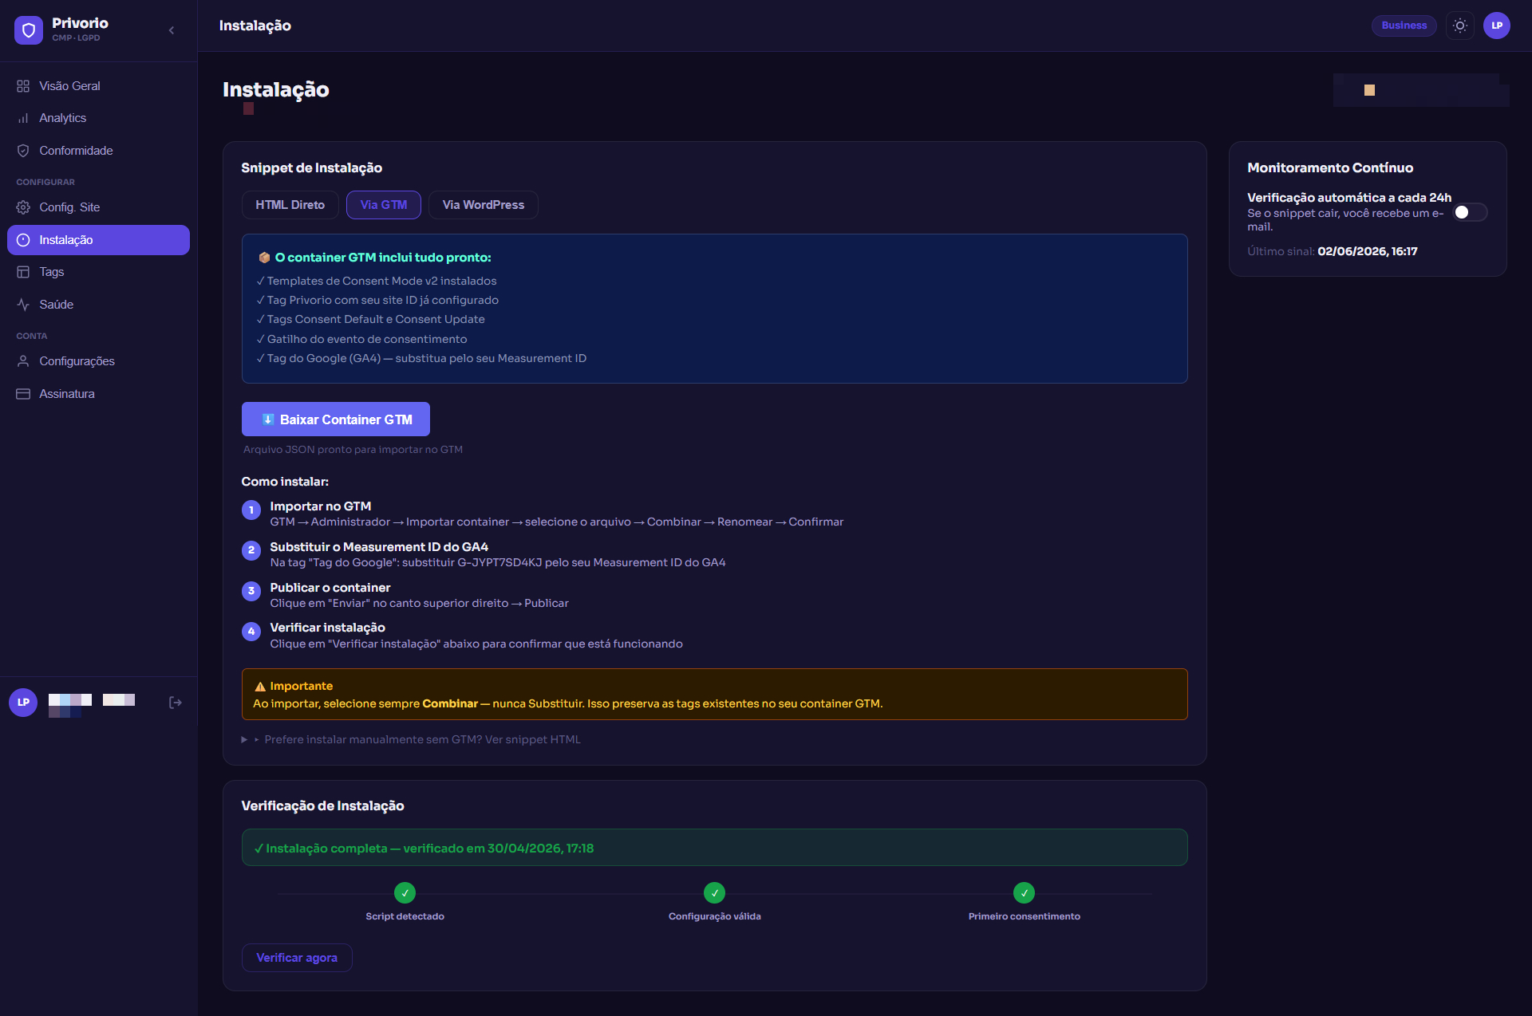Click the Instalação sidebar icon
1532x1016 pixels.
pyautogui.click(x=23, y=240)
